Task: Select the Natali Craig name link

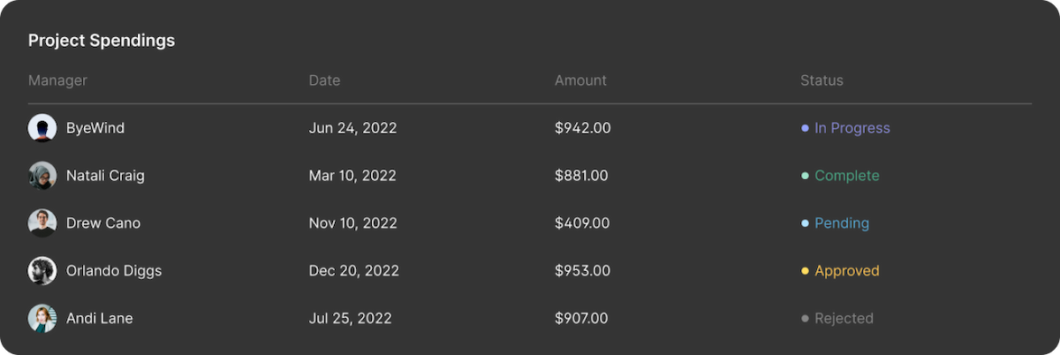Action: [105, 176]
